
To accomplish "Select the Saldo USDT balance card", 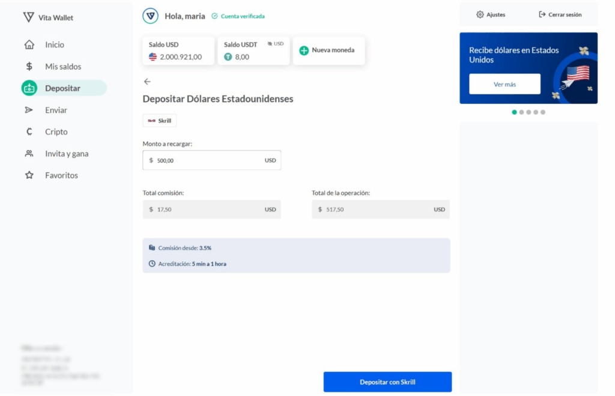I will pos(253,50).
